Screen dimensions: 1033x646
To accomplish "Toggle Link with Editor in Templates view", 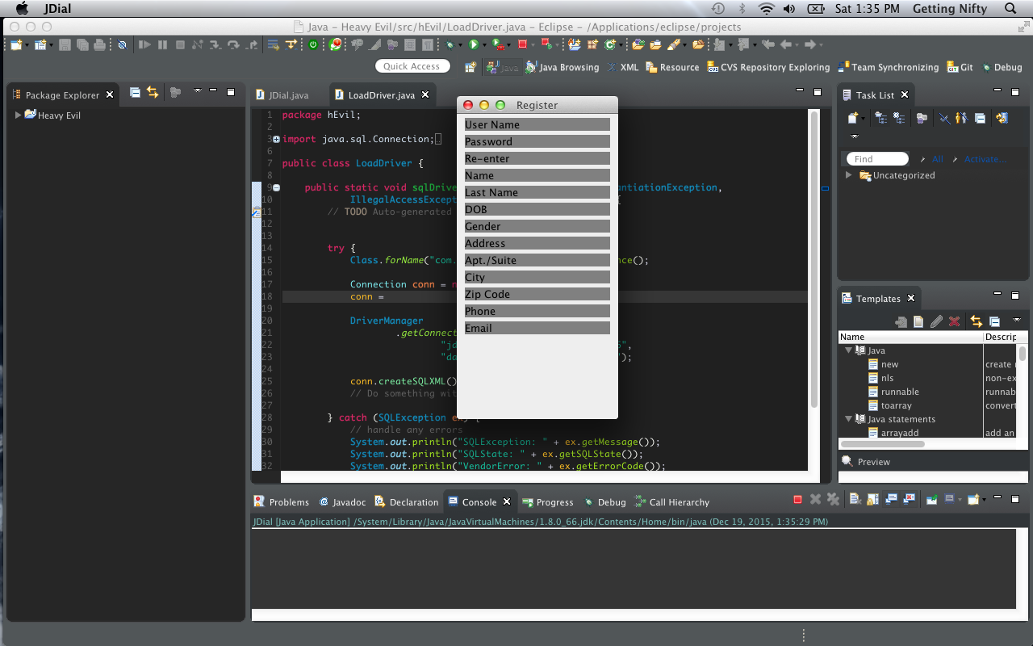I will tap(977, 321).
